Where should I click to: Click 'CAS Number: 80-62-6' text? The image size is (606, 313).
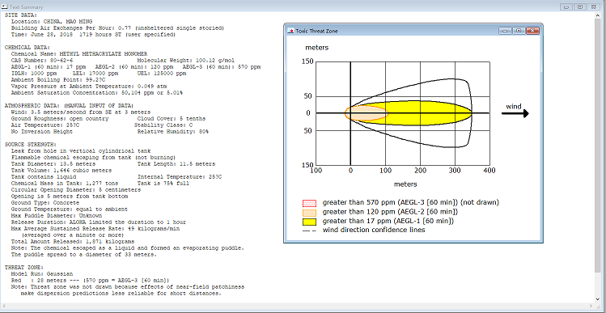click(42, 61)
